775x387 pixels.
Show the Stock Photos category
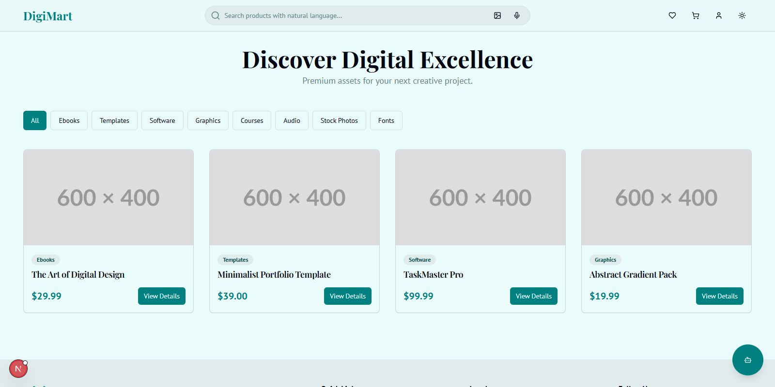[x=339, y=120]
